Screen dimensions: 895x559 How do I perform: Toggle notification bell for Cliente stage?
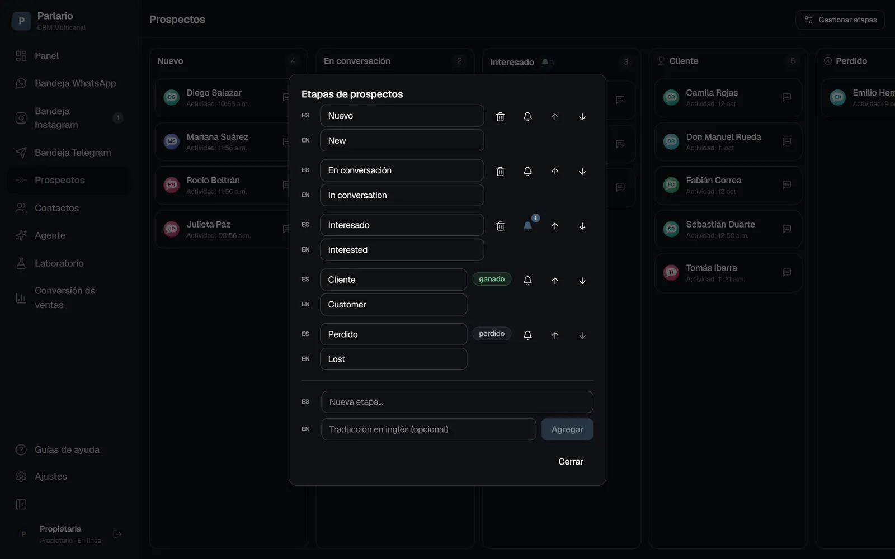527,280
